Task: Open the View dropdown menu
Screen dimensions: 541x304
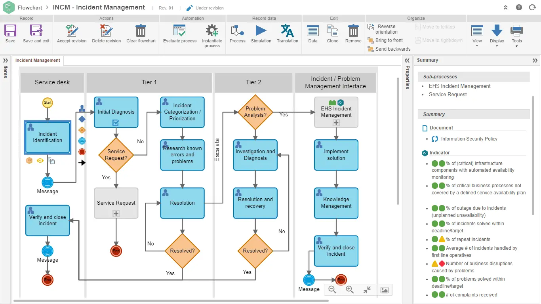Action: pyautogui.click(x=477, y=36)
